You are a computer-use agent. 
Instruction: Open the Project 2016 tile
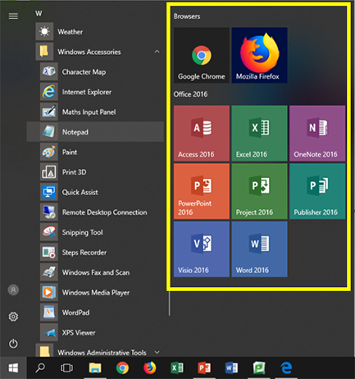pyautogui.click(x=259, y=191)
